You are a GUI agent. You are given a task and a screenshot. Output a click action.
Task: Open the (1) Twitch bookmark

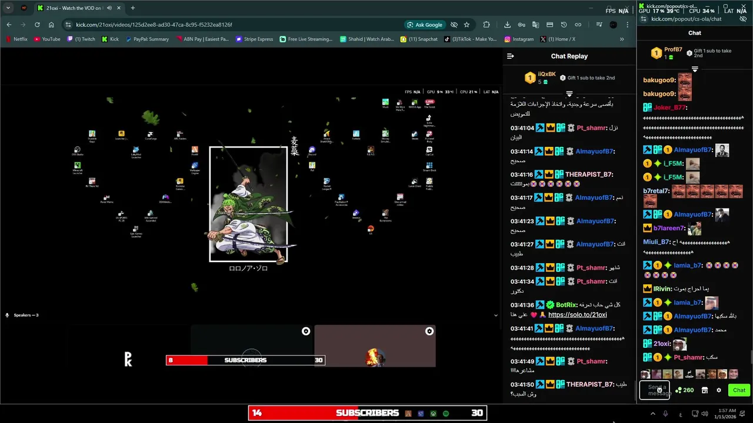click(81, 39)
